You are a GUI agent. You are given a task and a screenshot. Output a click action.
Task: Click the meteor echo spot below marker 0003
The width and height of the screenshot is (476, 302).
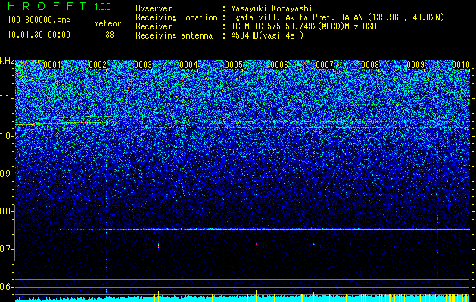pyautogui.click(x=158, y=246)
